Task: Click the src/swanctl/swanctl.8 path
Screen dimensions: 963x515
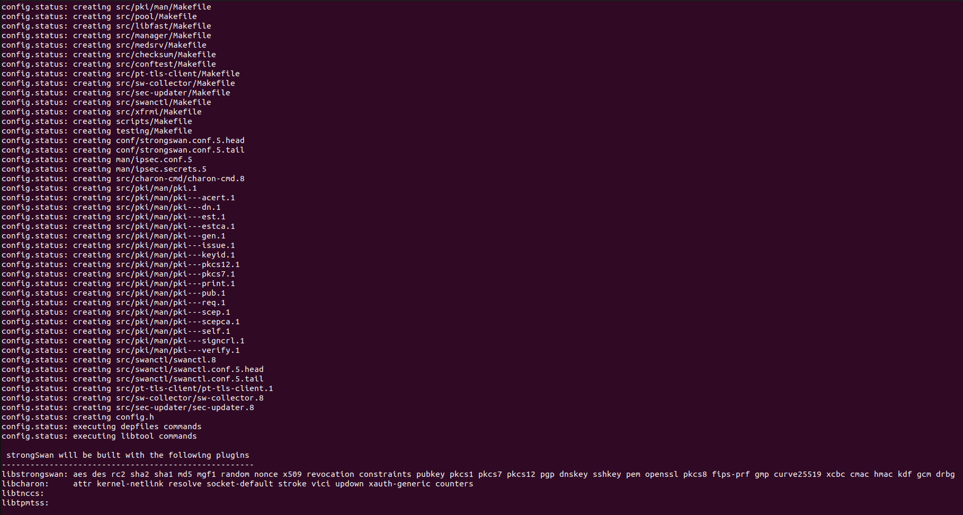Action: tap(166, 360)
